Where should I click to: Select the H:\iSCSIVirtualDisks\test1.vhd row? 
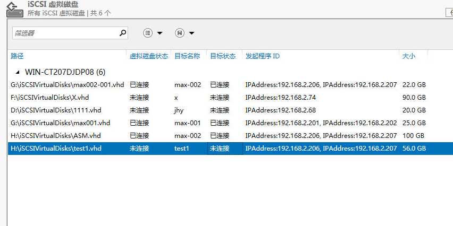pos(230,148)
